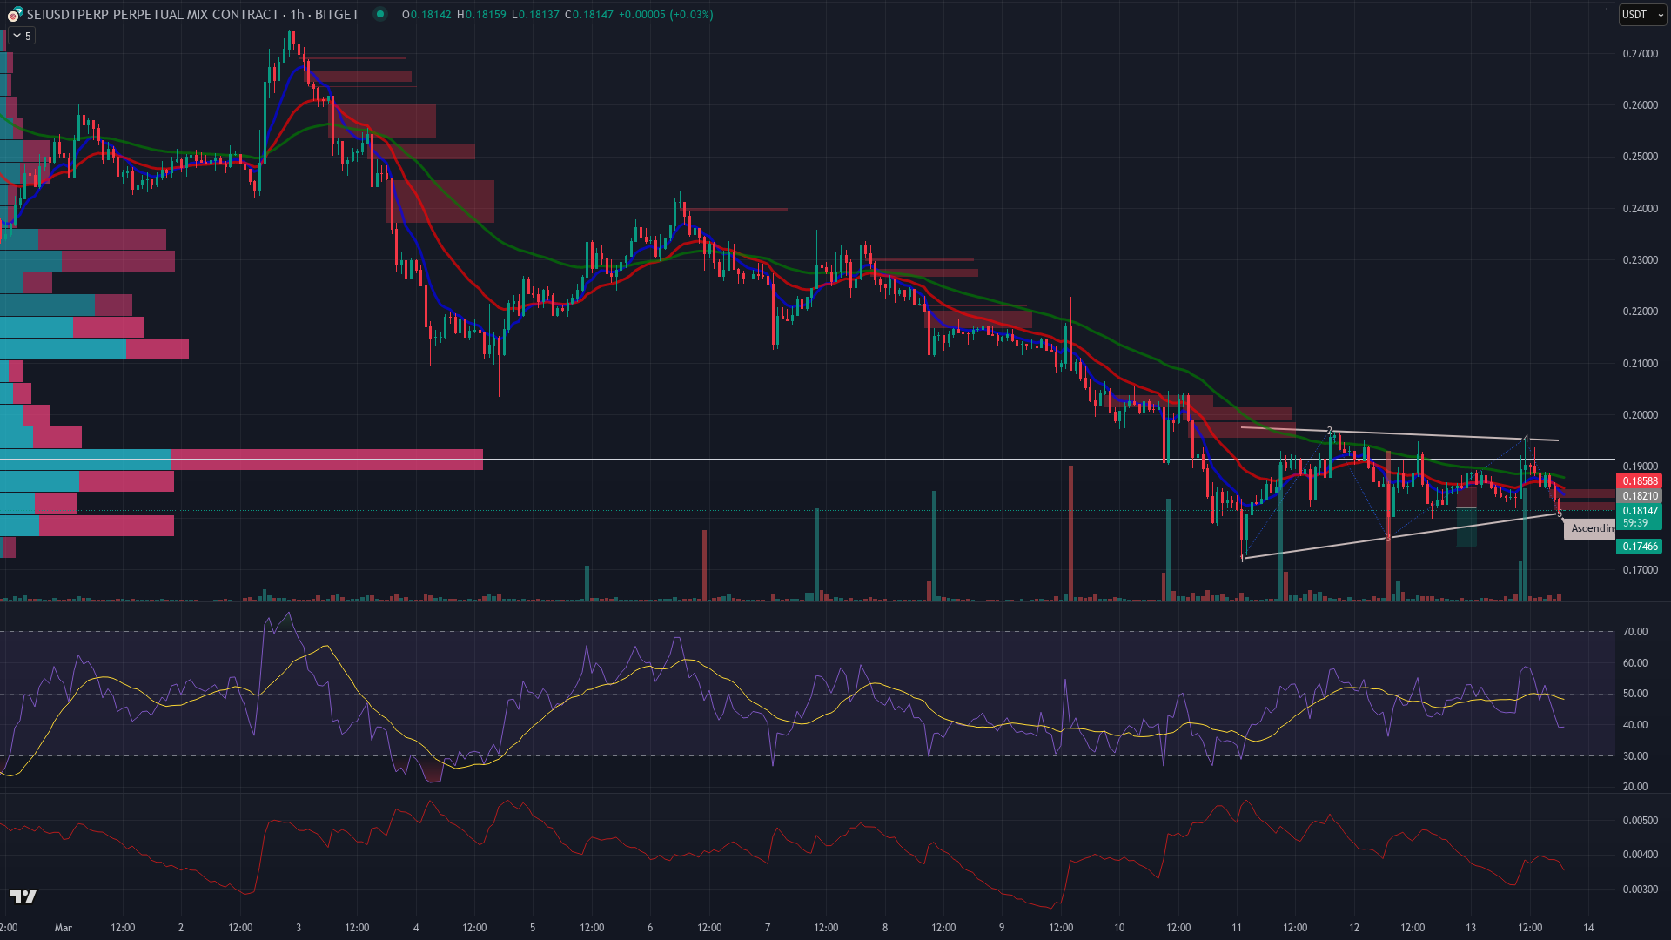Click the 70.00 level on RSI scale
The height and width of the screenshot is (940, 1671).
[1634, 632]
